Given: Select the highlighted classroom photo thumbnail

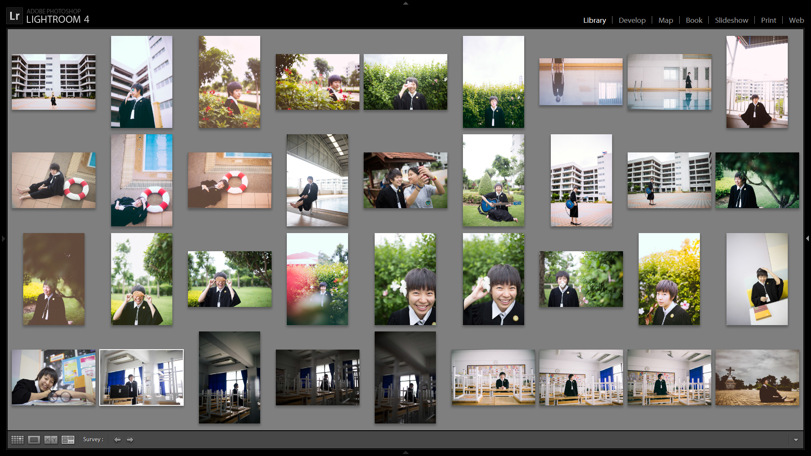Looking at the screenshot, I should tap(142, 377).
